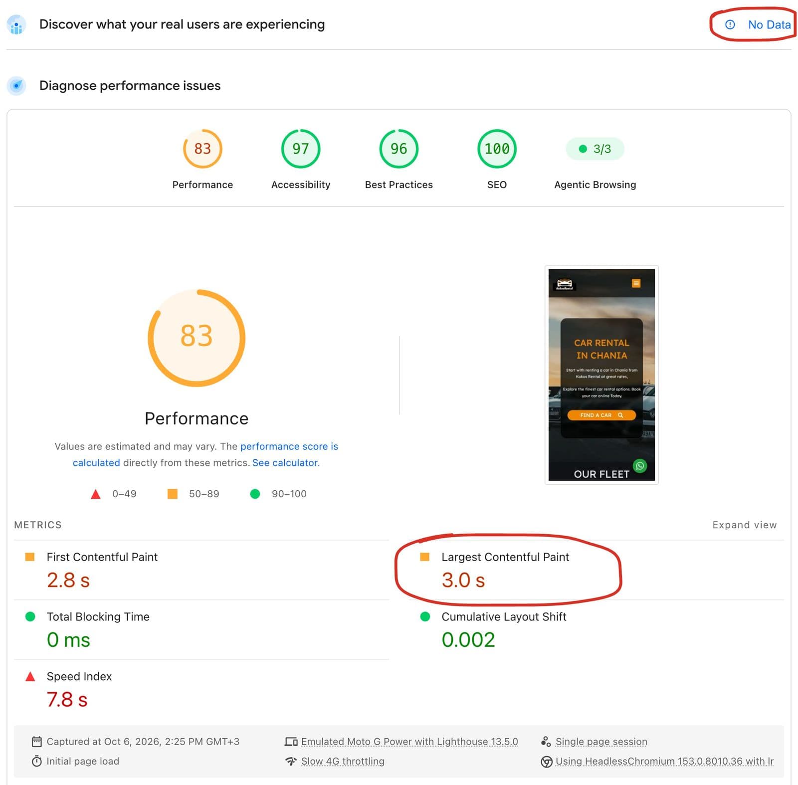This screenshot has height=785, width=798.
Task: Click the red triangle 0–49 legend icon
Action: 96,494
